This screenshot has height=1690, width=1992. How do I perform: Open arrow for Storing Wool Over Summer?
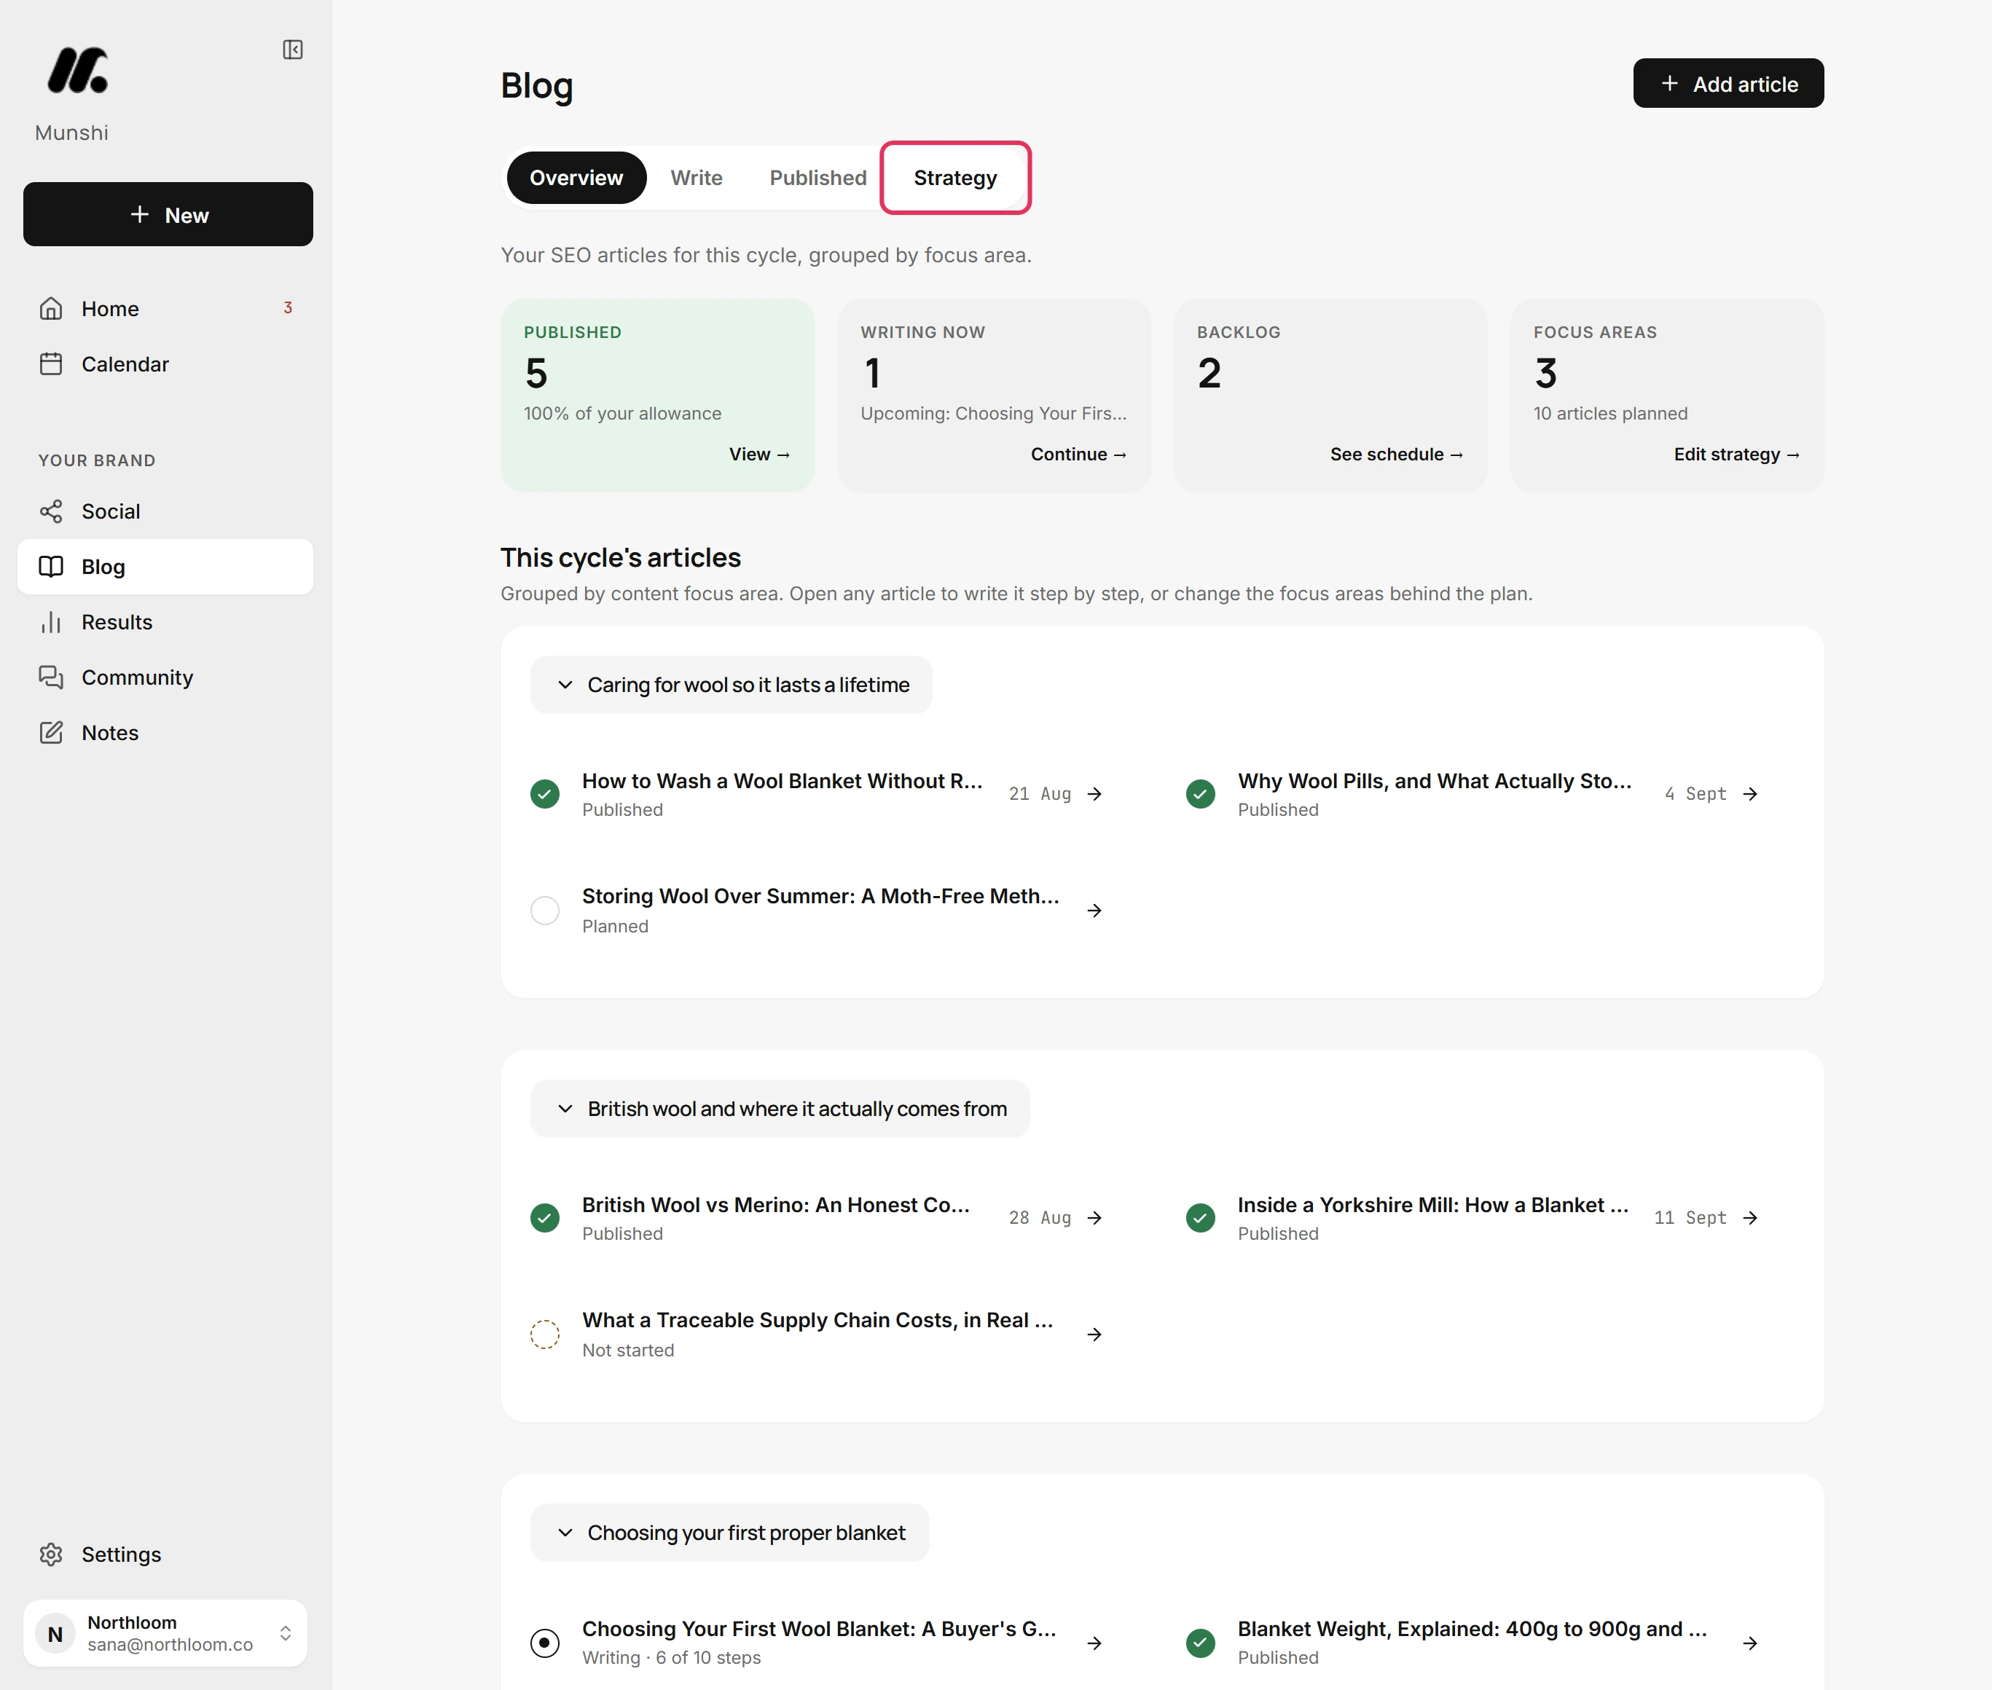(x=1095, y=910)
